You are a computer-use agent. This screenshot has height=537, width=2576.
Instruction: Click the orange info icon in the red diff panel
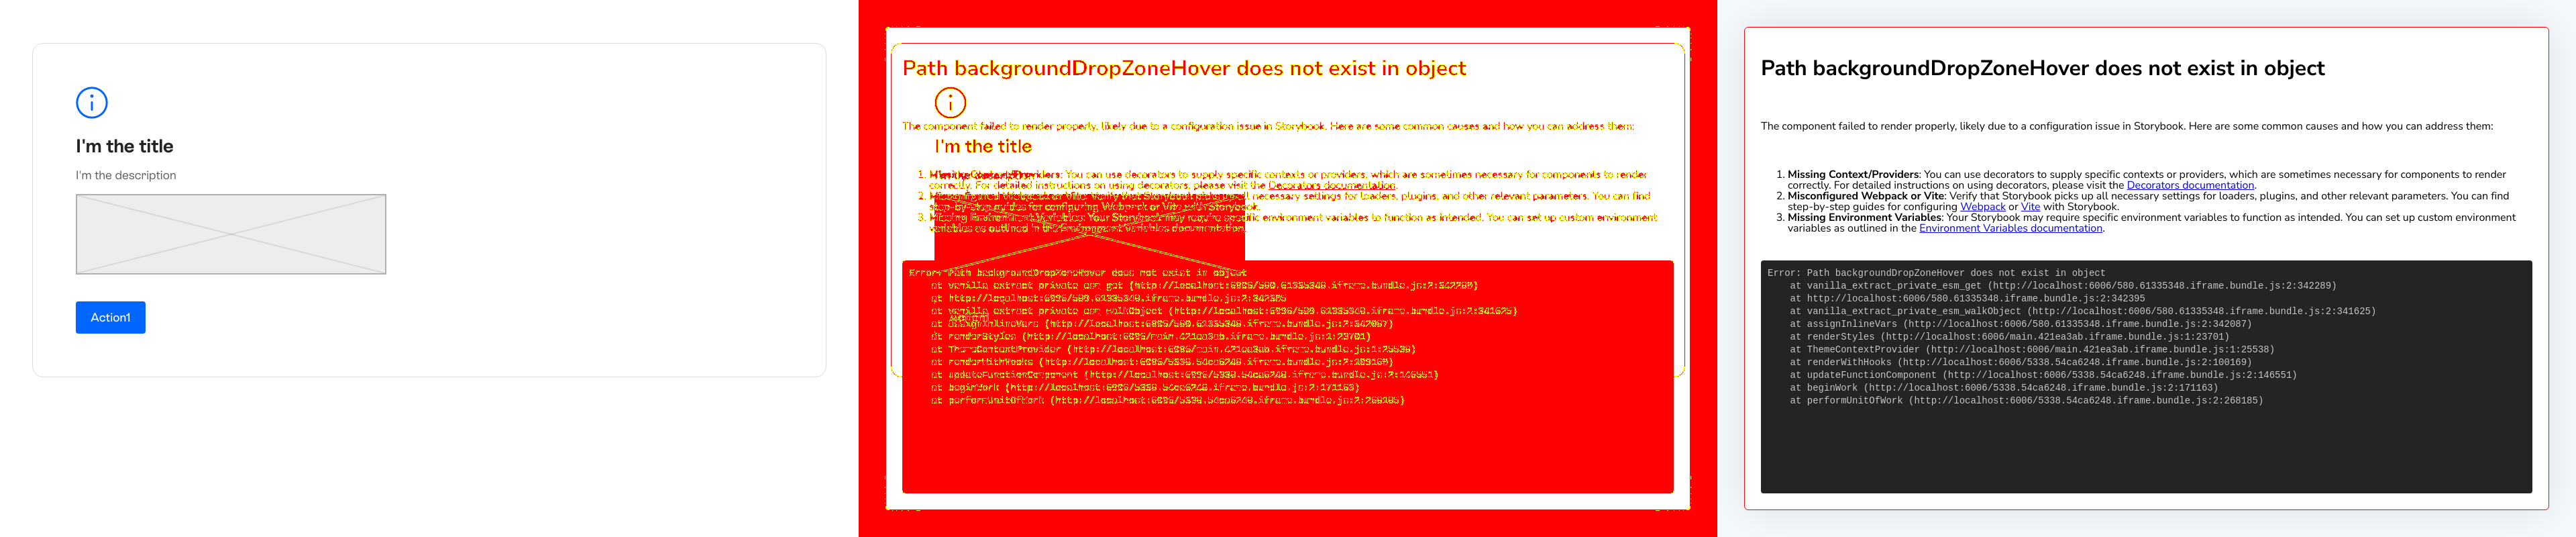pyautogui.click(x=950, y=102)
